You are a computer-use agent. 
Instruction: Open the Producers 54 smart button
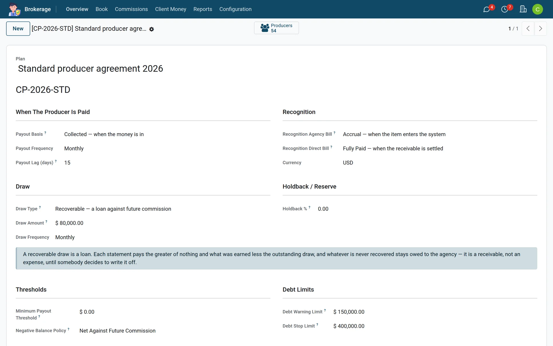coord(276,28)
